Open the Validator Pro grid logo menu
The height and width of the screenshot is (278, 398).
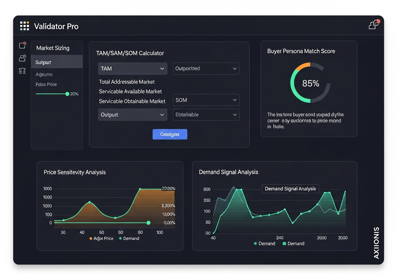24,26
